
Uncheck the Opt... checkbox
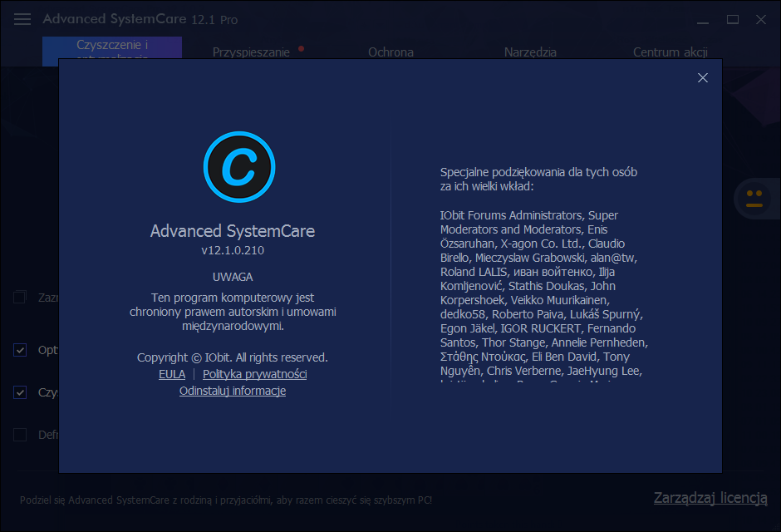[20, 350]
